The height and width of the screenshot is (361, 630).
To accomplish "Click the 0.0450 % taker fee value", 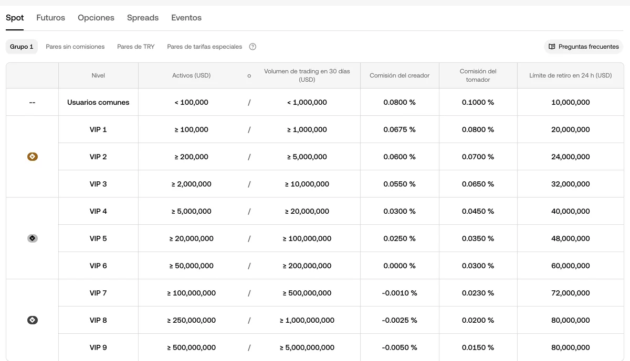I will click(x=478, y=211).
